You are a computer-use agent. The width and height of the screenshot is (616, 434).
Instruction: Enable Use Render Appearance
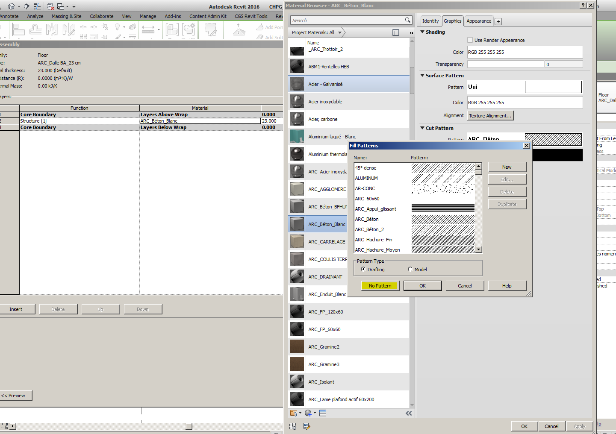click(x=469, y=40)
